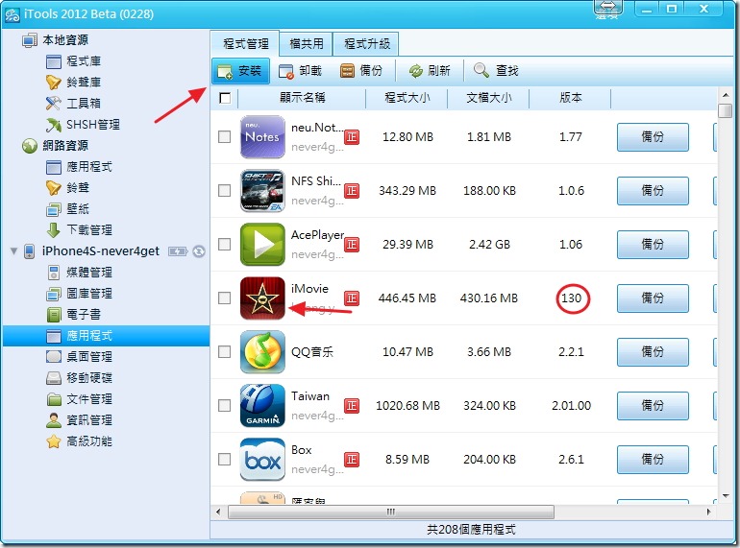Check the AcePlayer row checkbox
740x548 pixels.
(x=225, y=244)
